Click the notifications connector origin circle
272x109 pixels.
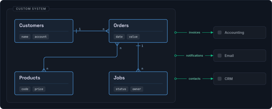(175, 55)
